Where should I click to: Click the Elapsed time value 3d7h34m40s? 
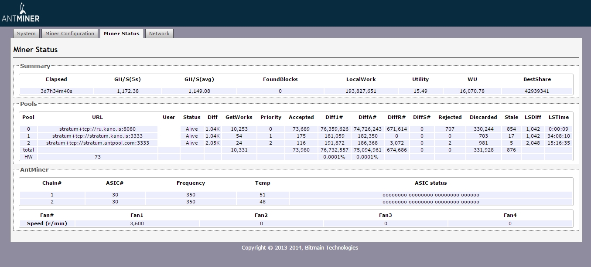coord(56,91)
